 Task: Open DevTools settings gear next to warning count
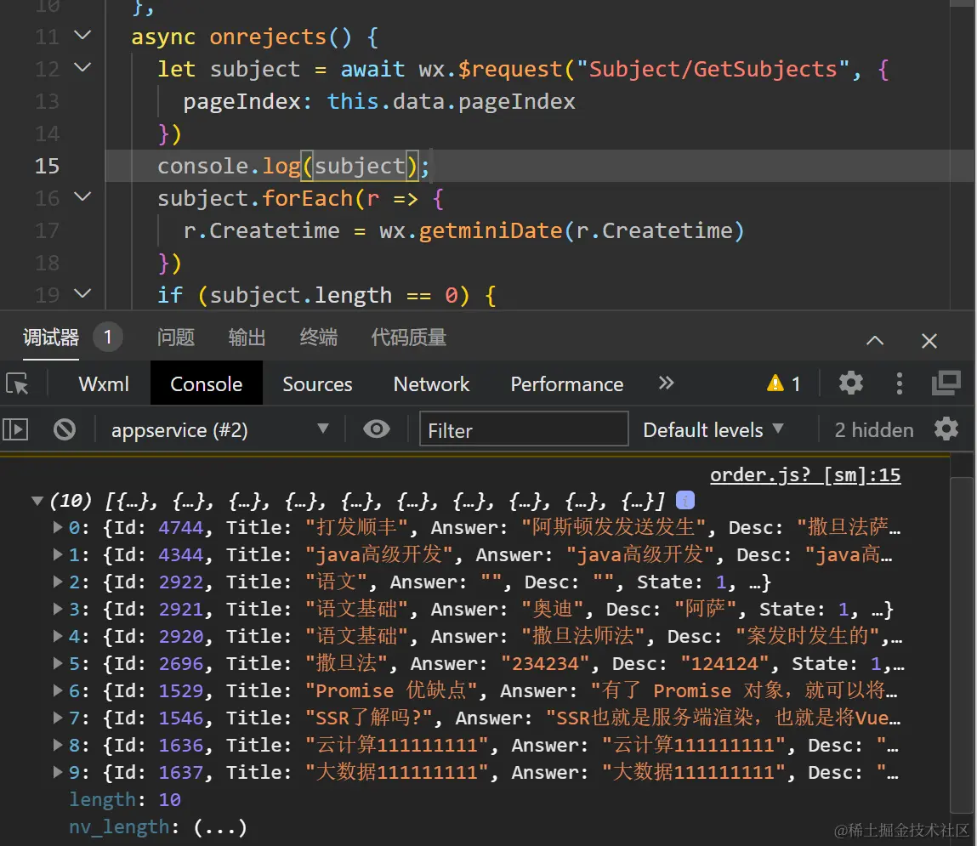(x=850, y=383)
